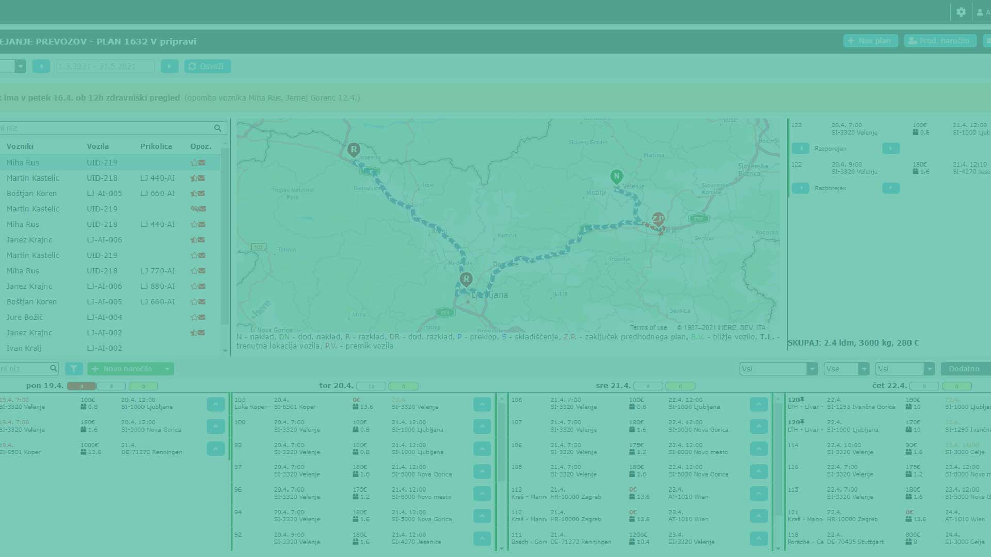Go to previous date range arrow
991x557 pixels.
tap(41, 66)
